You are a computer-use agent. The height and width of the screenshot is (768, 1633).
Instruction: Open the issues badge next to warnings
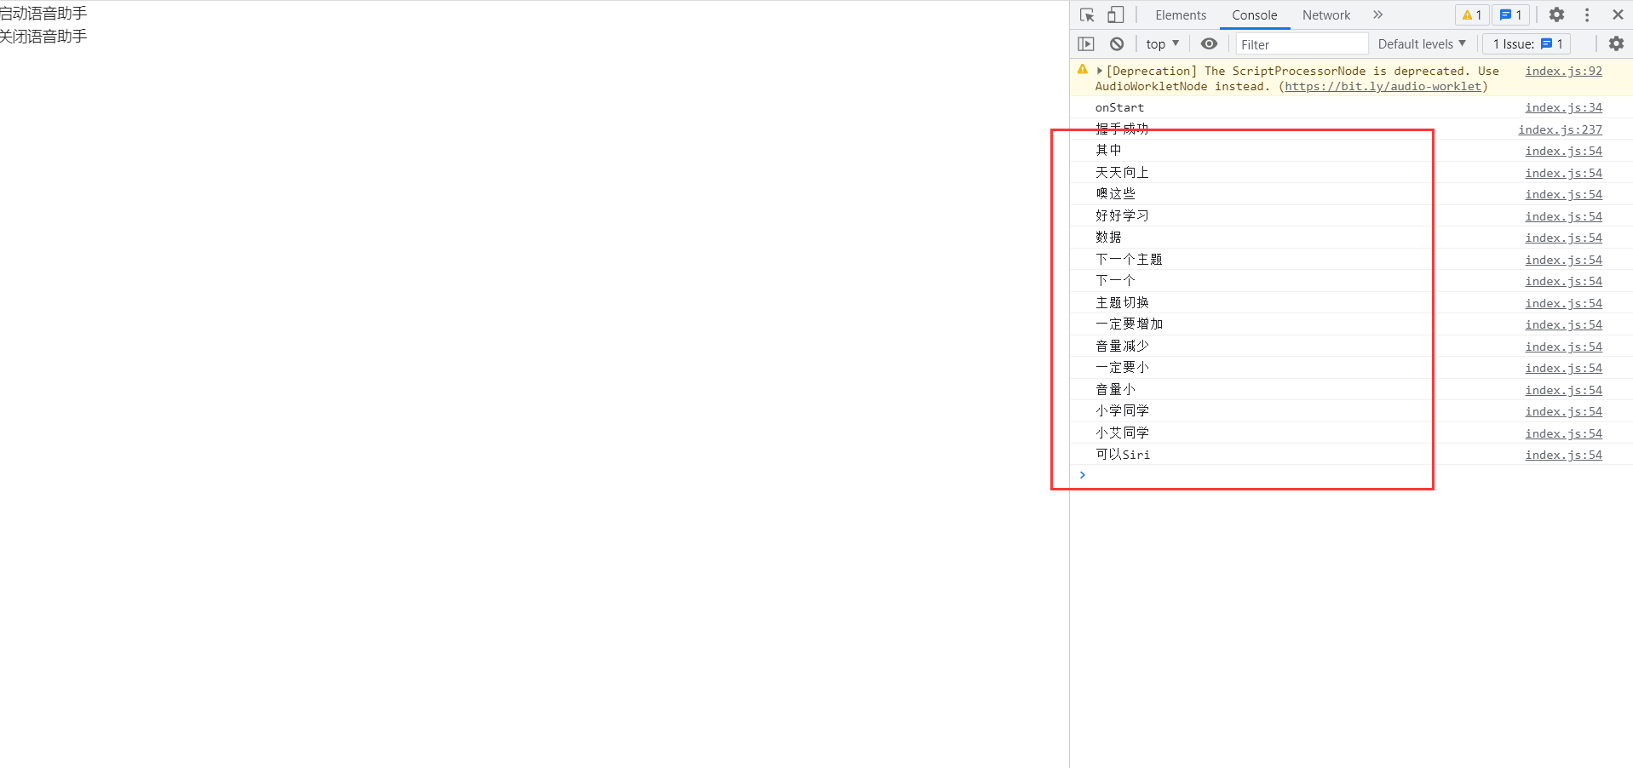(x=1509, y=14)
